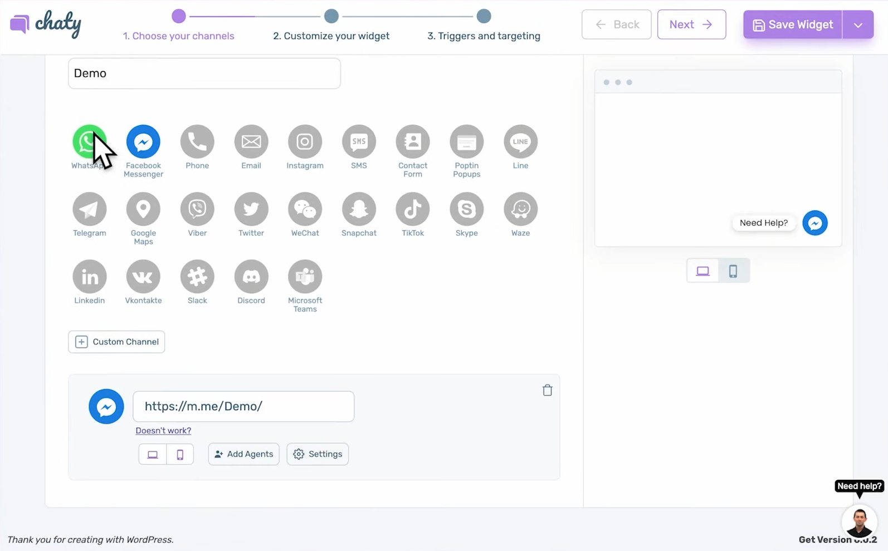Deselect the active Facebook Messenger channel
This screenshot has height=551, width=888.
143,142
